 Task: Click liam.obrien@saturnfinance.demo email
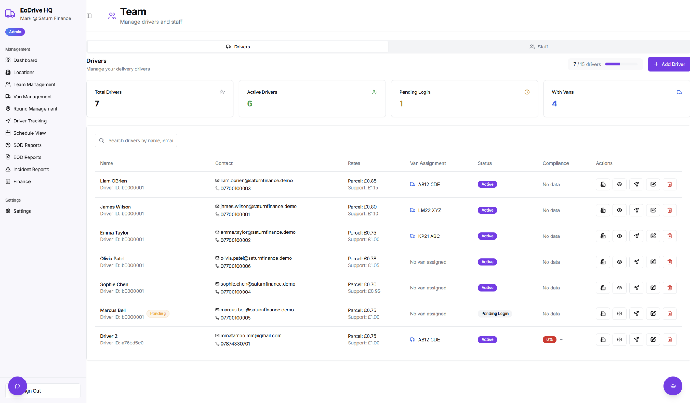[256, 180]
